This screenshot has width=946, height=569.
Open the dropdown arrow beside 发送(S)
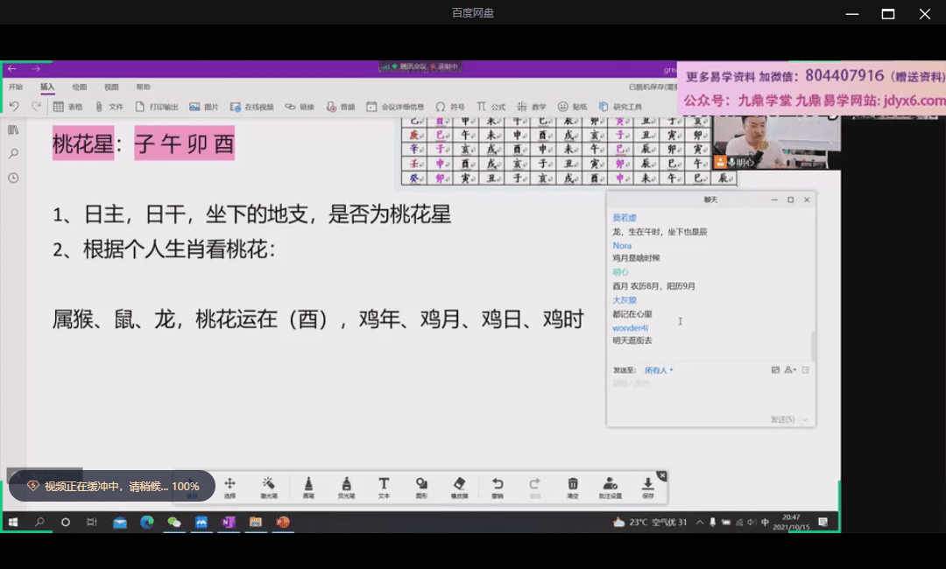point(806,420)
